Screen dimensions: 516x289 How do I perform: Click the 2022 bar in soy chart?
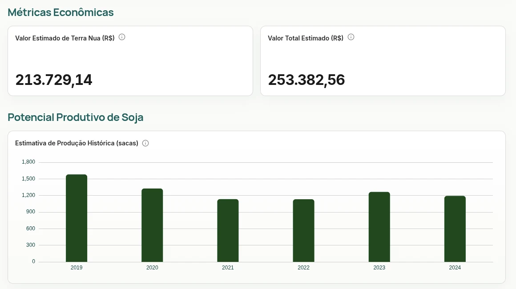point(303,230)
